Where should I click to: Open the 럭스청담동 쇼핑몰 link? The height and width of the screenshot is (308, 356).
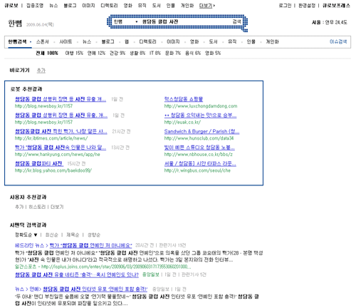pyautogui.click(x=184, y=99)
